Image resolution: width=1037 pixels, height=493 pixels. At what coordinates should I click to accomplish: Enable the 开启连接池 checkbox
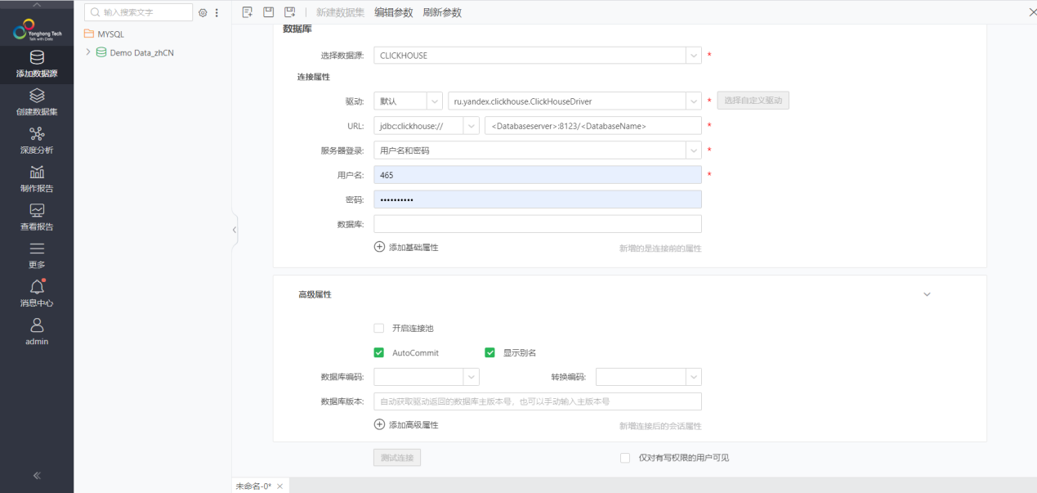pos(378,328)
